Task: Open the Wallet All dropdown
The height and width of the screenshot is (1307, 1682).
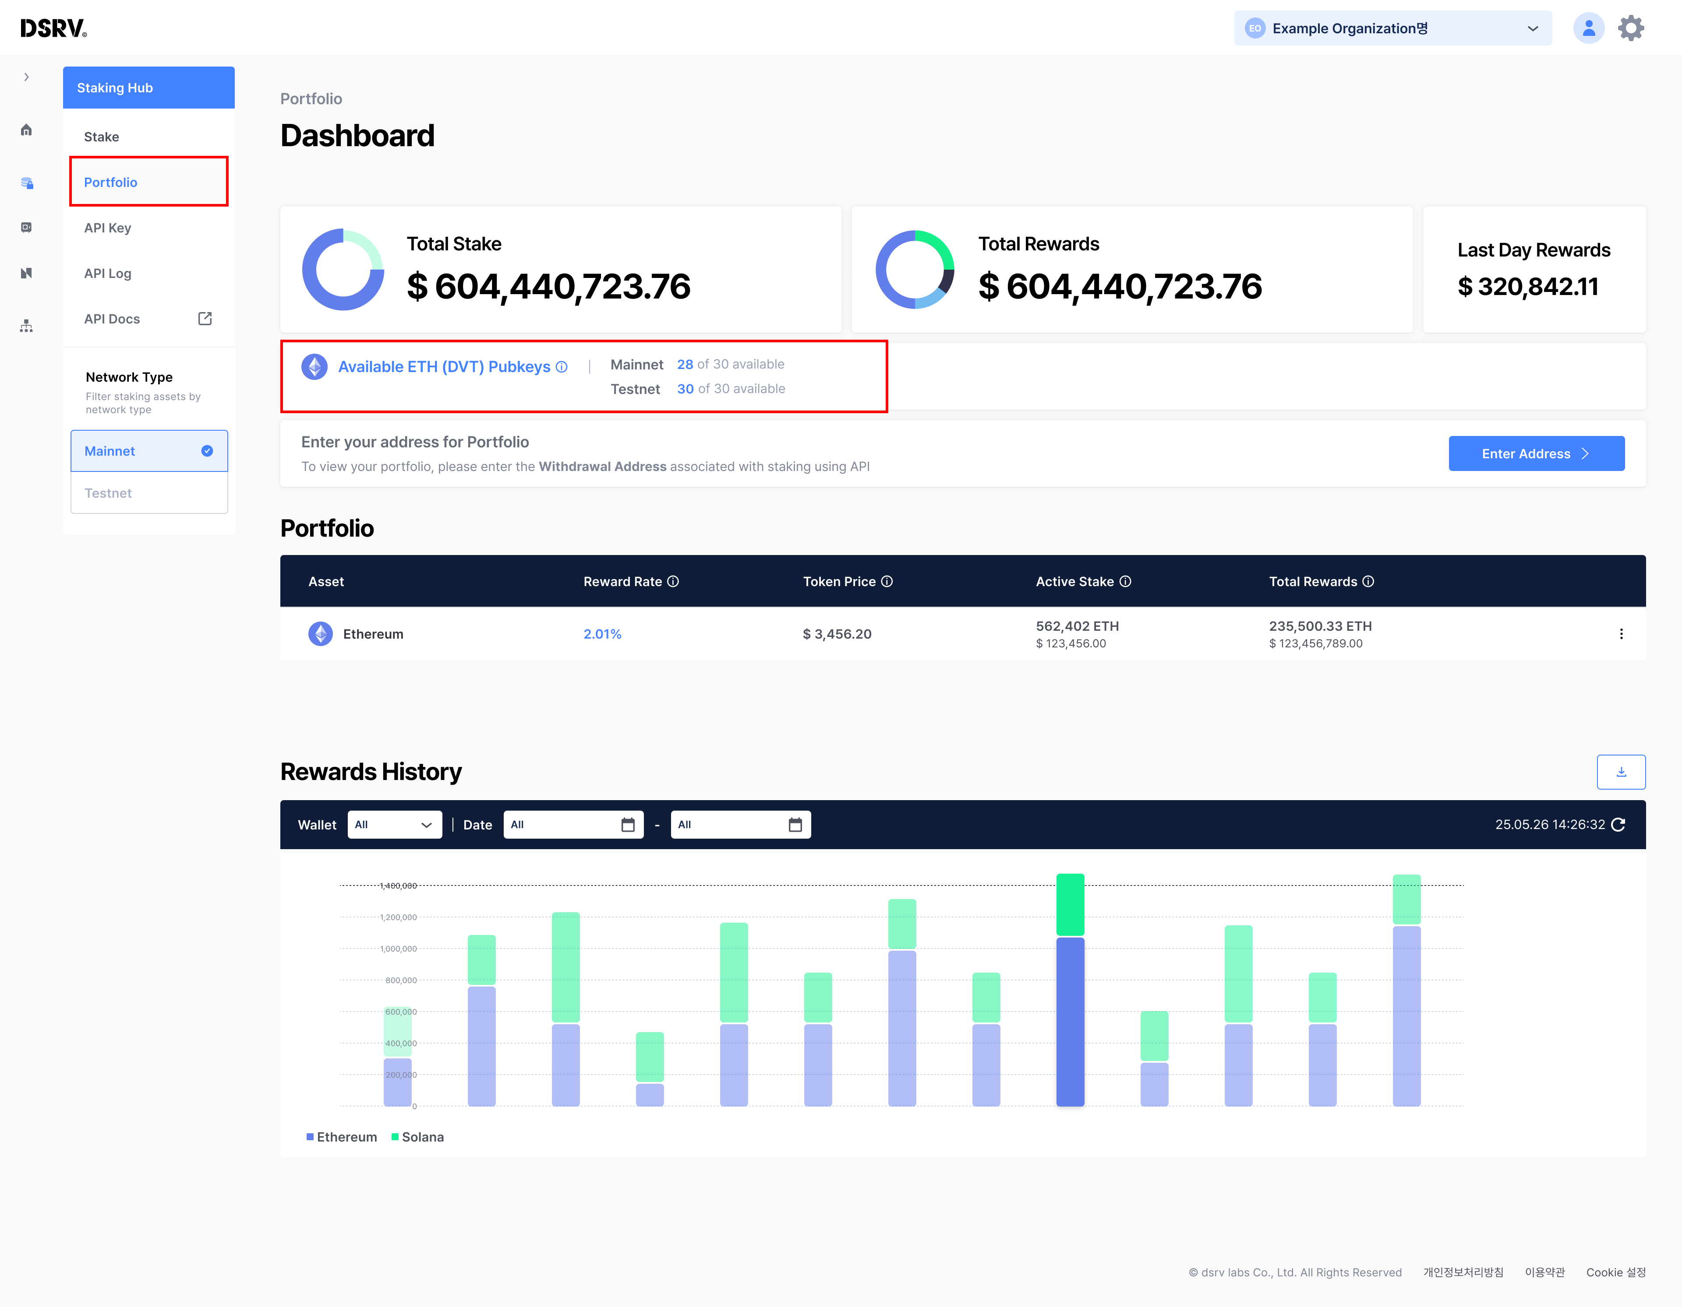Action: tap(393, 824)
